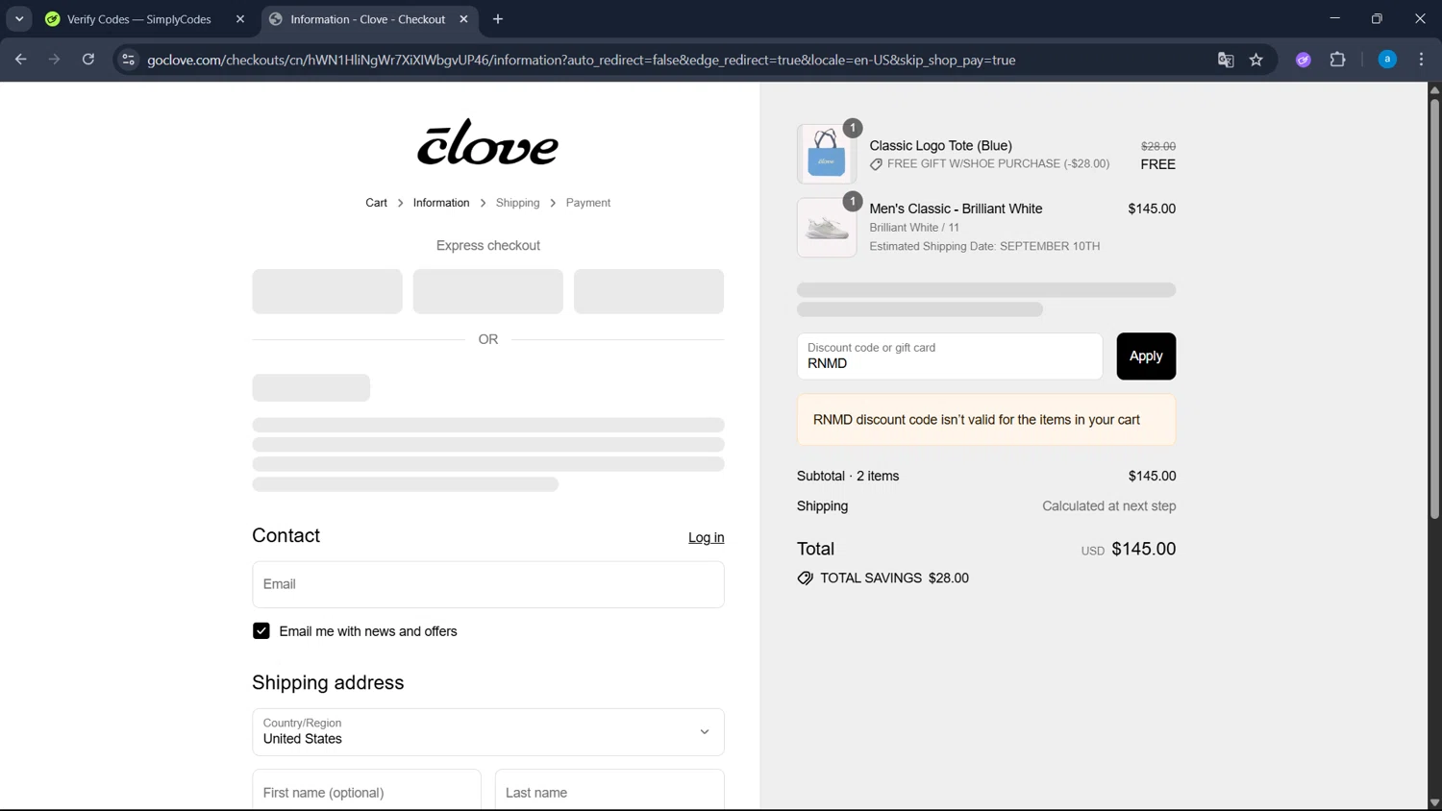Uncheck Email me with news and offers

tap(261, 631)
